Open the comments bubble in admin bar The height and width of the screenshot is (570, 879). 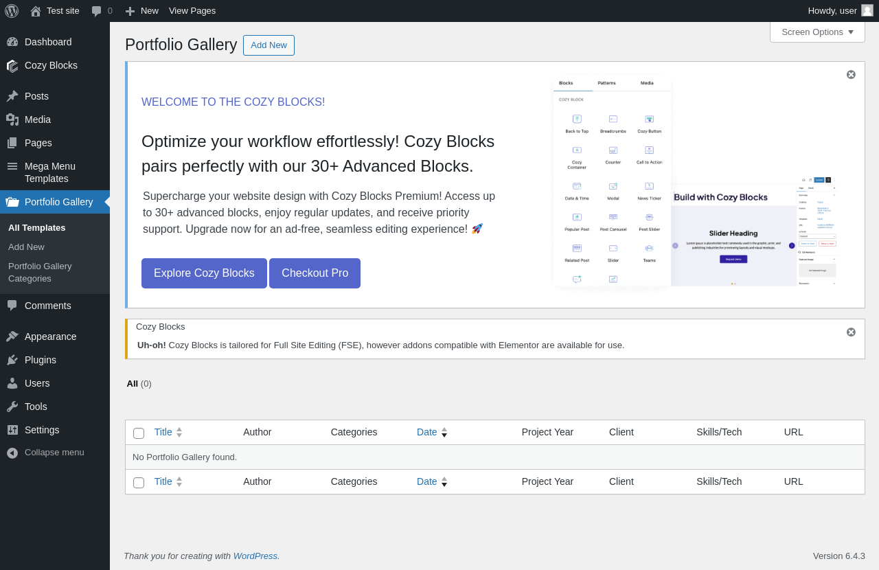point(97,11)
